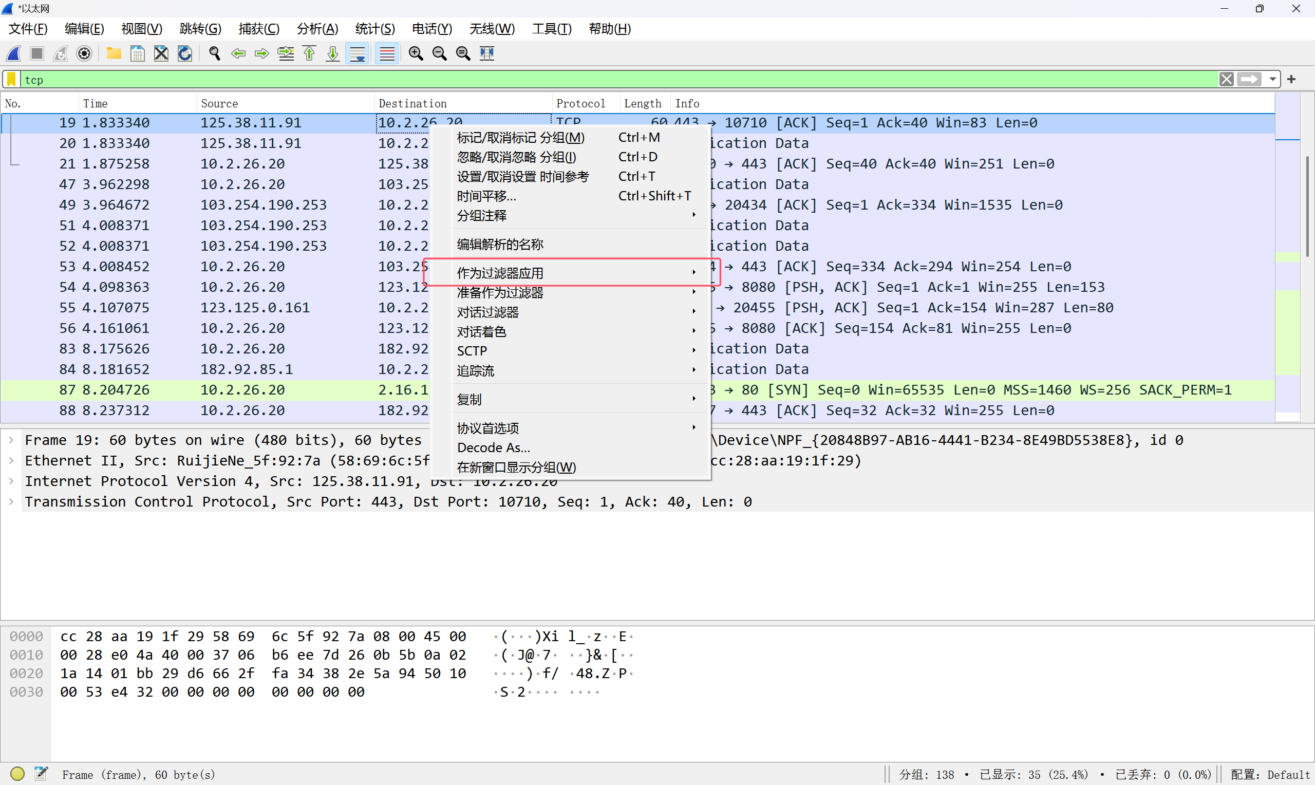The width and height of the screenshot is (1315, 785).
Task: Toggle auto-scroll during live capture
Action: [x=358, y=53]
